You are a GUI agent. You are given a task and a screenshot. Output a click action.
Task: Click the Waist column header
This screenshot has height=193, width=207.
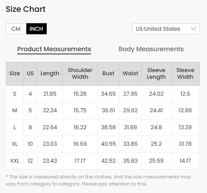coord(130,74)
